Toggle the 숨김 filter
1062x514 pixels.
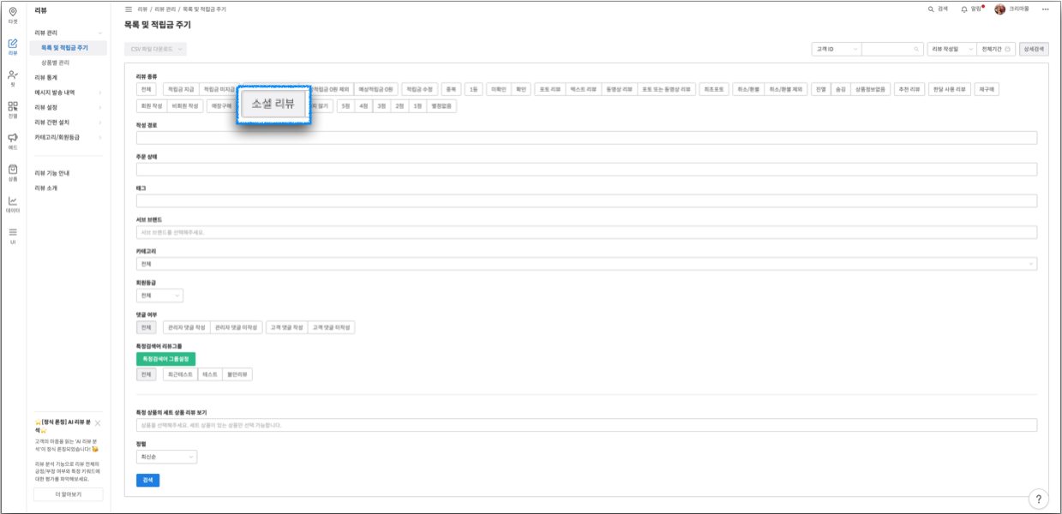[840, 88]
